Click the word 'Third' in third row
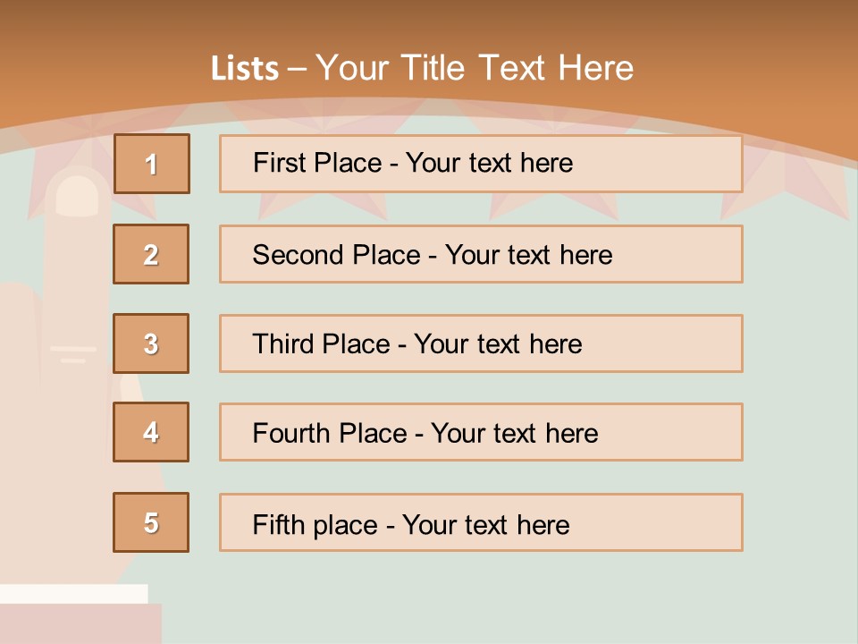Viewport: 858px width, 644px height. (283, 343)
